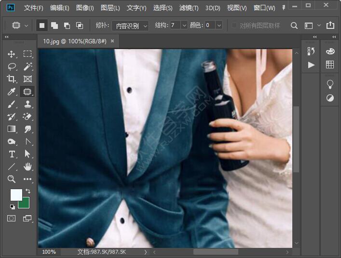Viewport: 341px width, 258px height.
Task: Select the Sponge tool
Action: [x=12, y=142]
